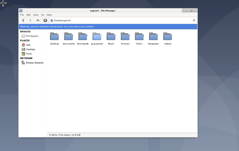Click the Home folder icon in toolbar

click(45, 20)
